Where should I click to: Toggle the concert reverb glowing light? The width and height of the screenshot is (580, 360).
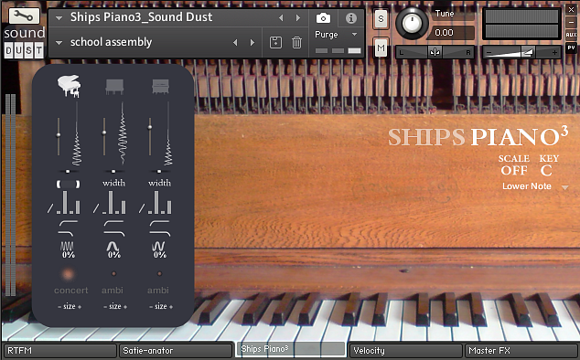click(x=68, y=274)
